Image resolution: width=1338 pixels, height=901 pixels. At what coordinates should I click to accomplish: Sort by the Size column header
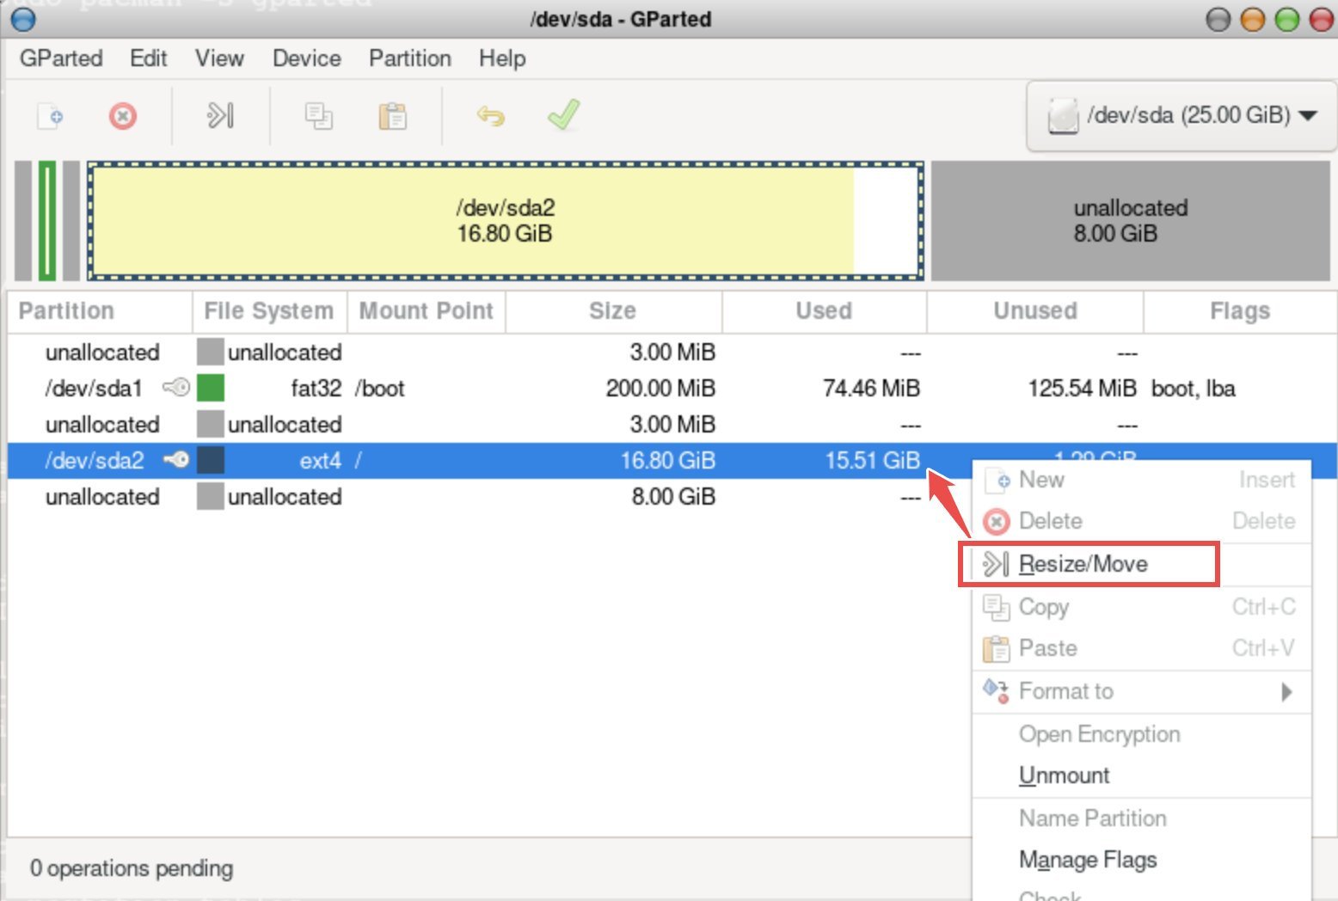pyautogui.click(x=613, y=311)
